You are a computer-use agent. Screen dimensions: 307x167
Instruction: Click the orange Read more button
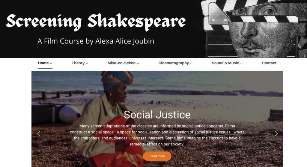(157, 156)
